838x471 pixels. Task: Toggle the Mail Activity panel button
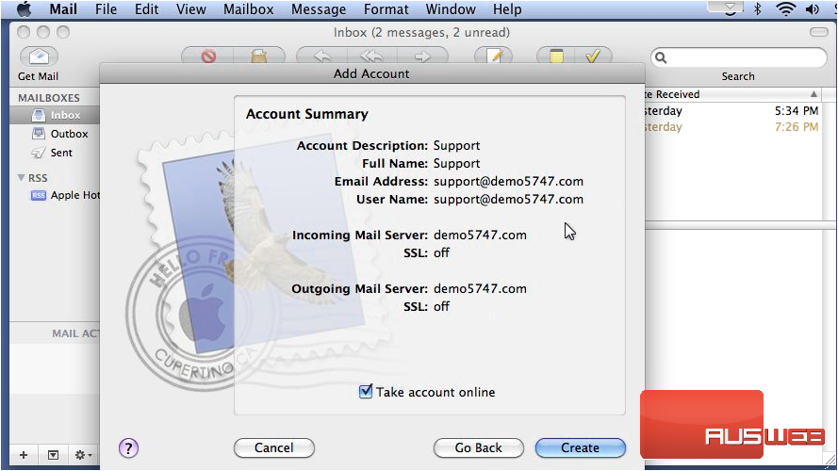tap(53, 455)
